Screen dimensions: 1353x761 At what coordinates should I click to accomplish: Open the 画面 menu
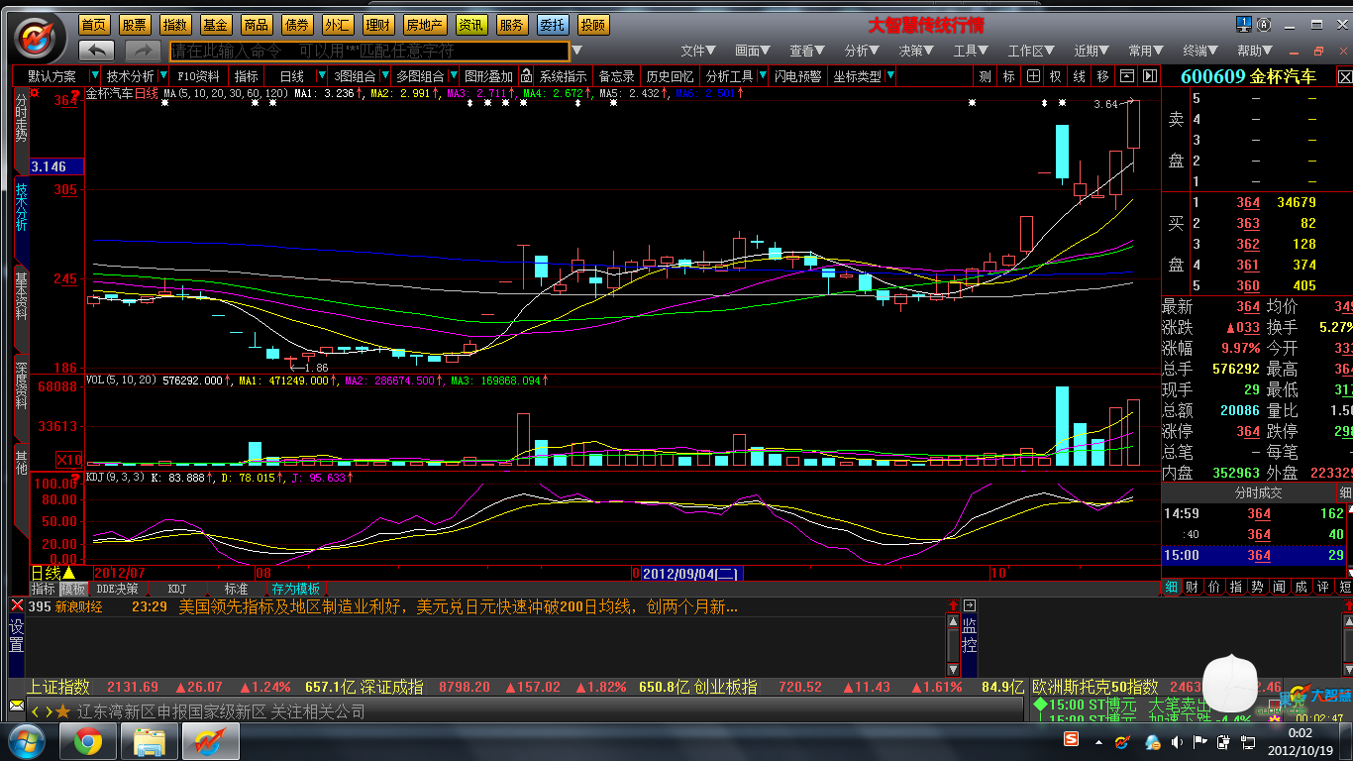[753, 51]
